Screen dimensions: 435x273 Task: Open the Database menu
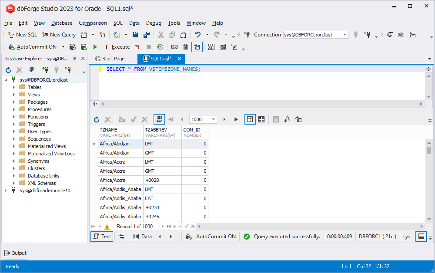click(62, 23)
